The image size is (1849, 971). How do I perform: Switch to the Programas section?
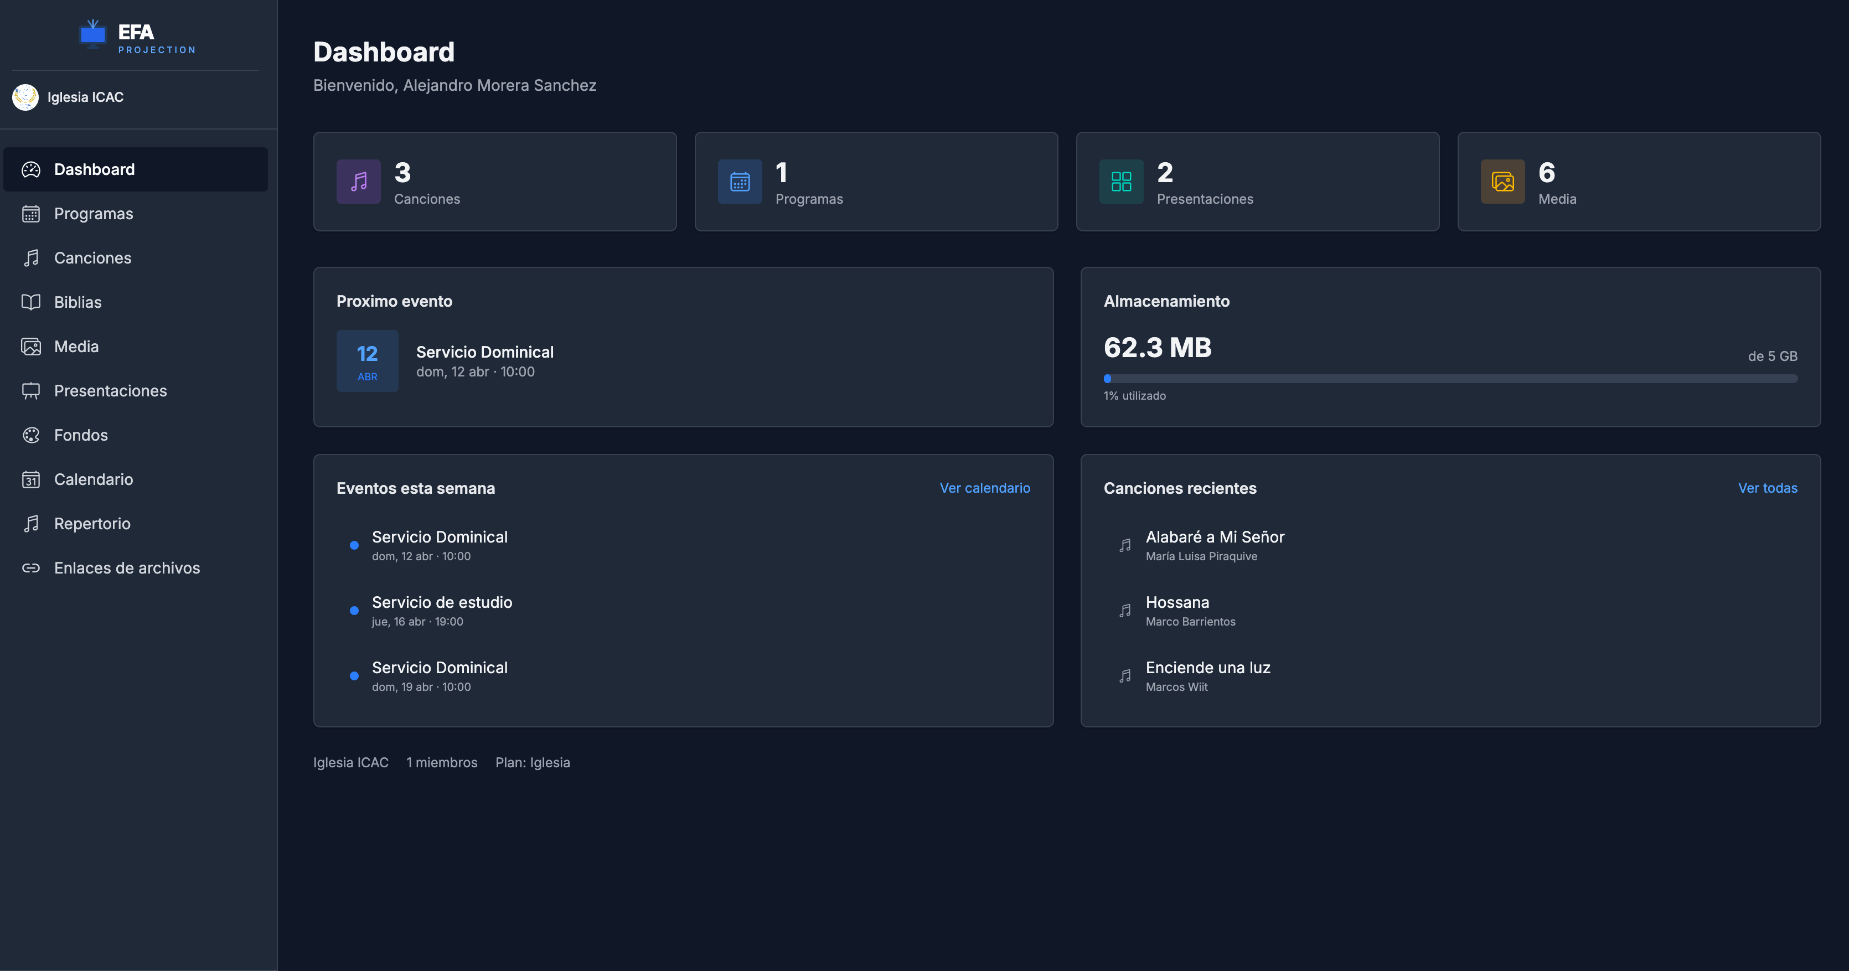point(94,213)
